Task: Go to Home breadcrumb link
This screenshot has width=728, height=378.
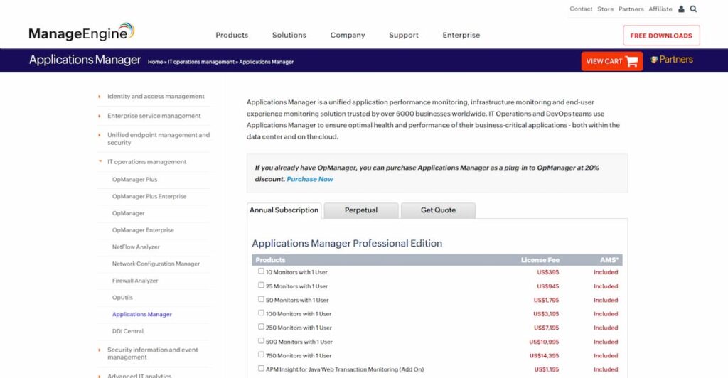Action: 155,62
